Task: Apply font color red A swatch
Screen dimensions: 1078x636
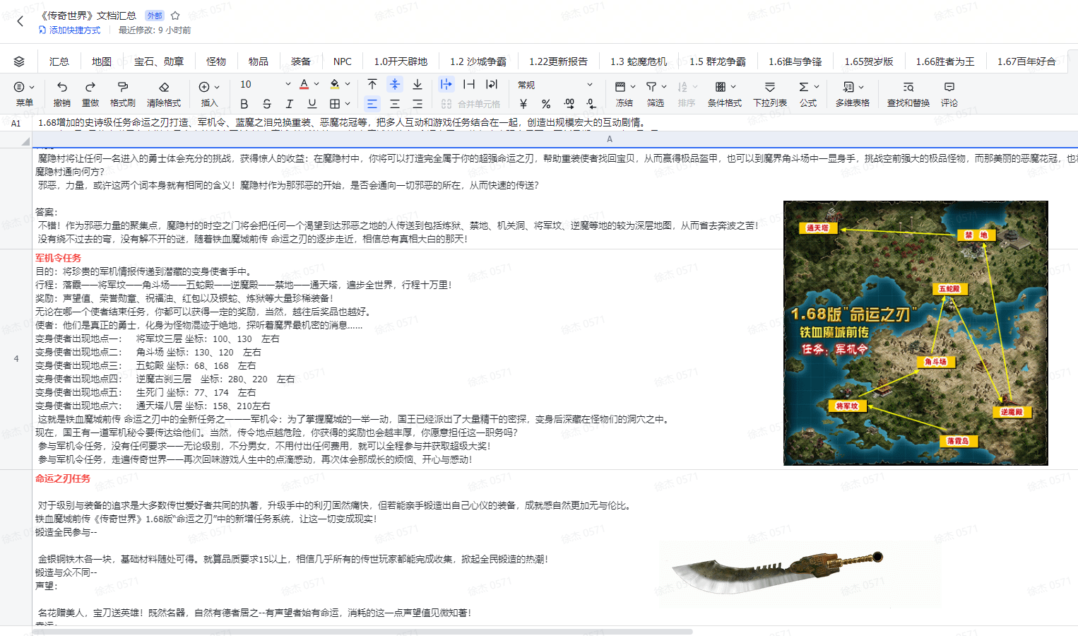Action: [304, 84]
